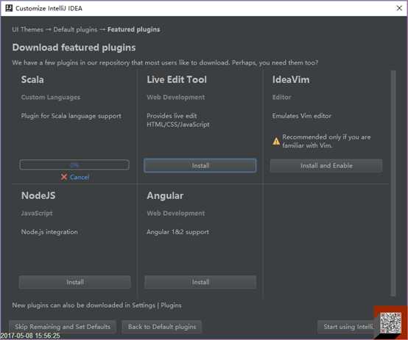408x340 pixels.
Task: Click the QR code image in the corner
Action: 390,322
